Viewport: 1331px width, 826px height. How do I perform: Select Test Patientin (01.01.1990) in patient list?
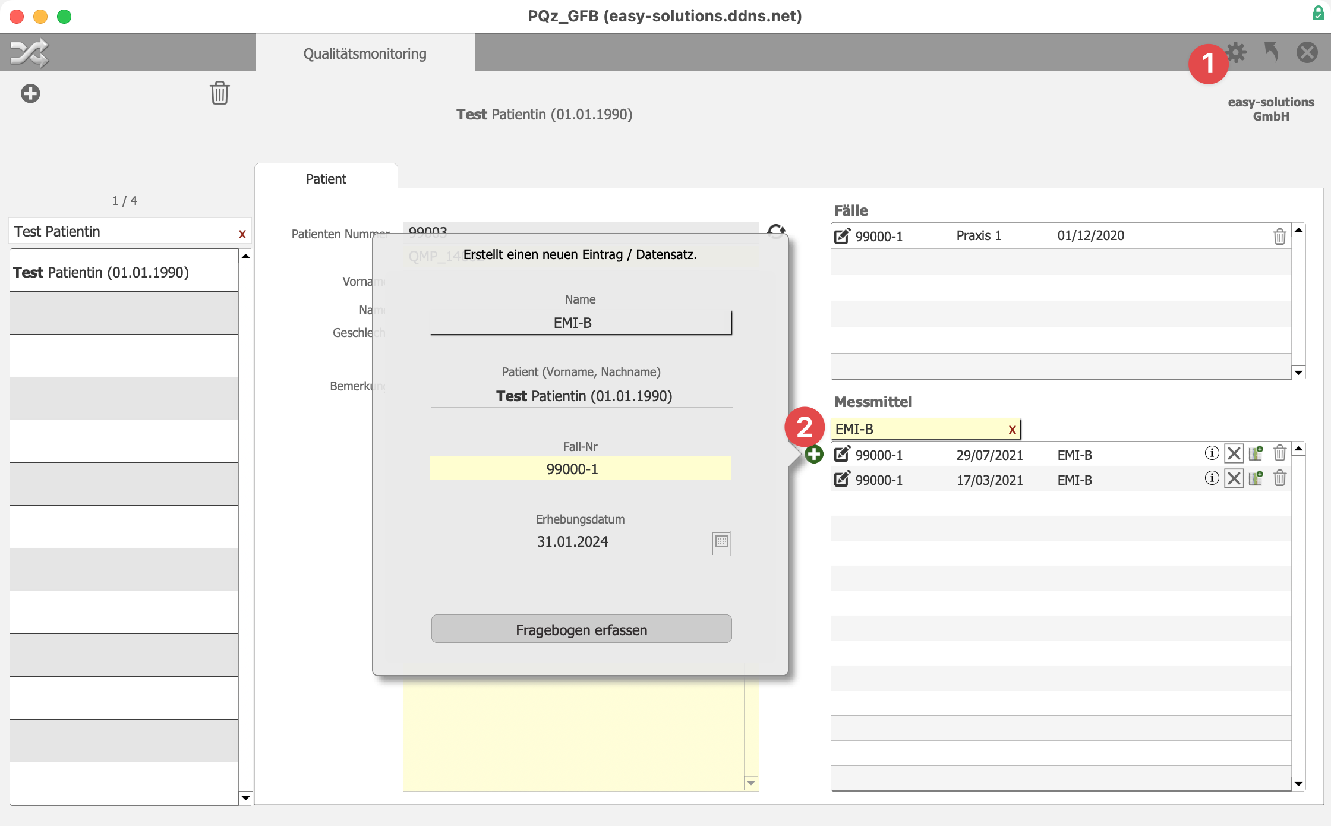(x=124, y=271)
